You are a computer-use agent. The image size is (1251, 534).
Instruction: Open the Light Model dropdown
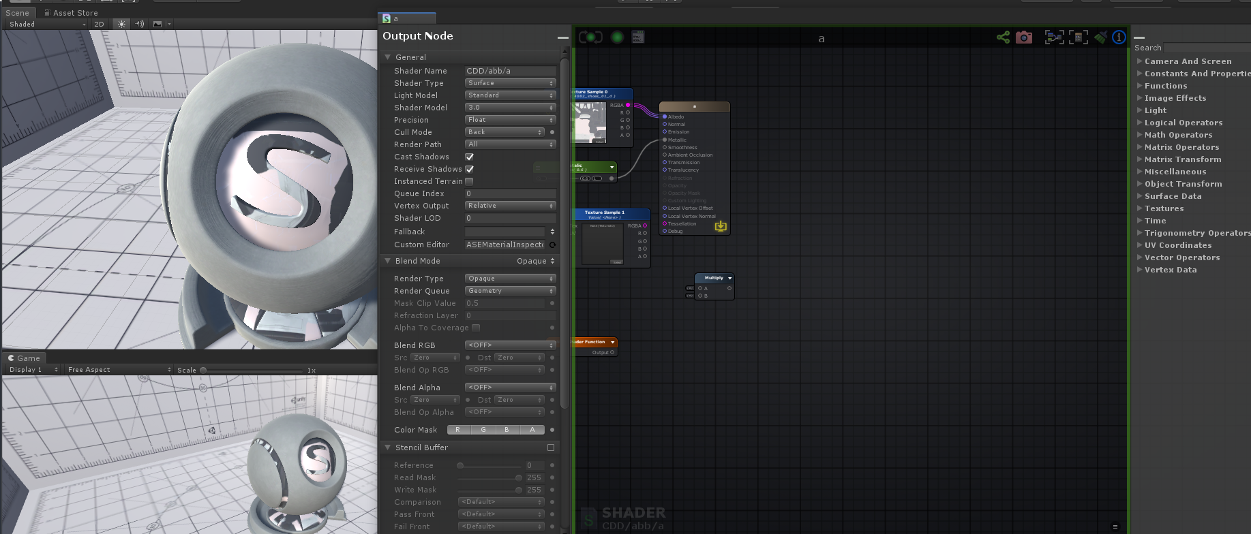(x=511, y=95)
